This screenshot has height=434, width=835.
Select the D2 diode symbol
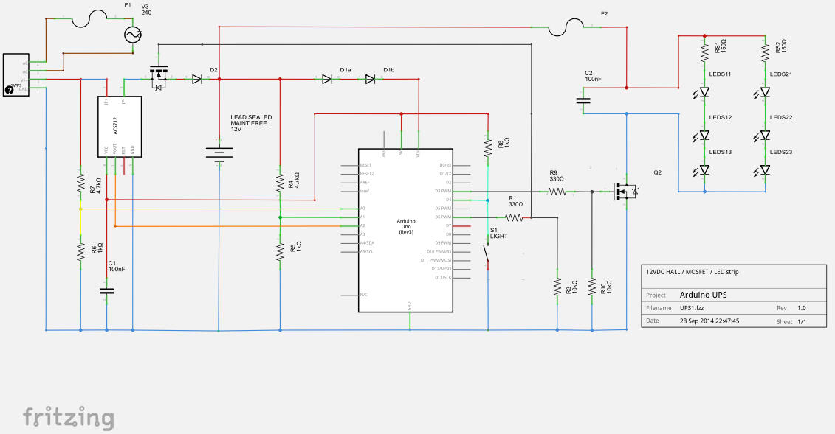coord(196,79)
